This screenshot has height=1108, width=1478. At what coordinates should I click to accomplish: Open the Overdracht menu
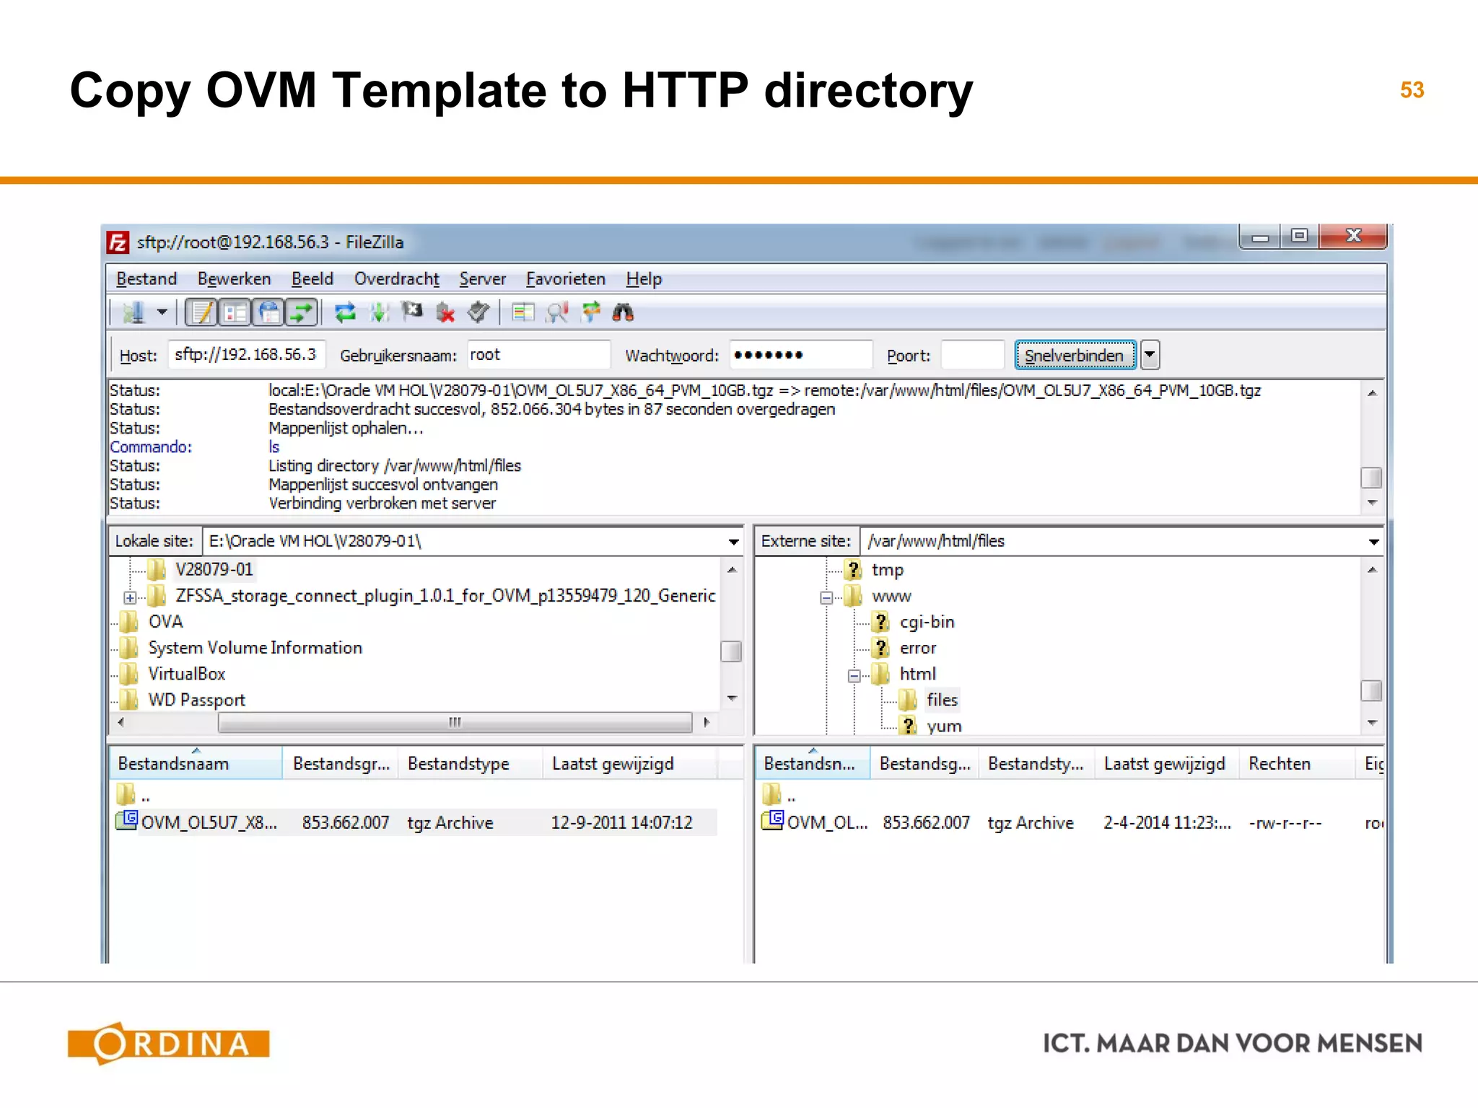(396, 279)
